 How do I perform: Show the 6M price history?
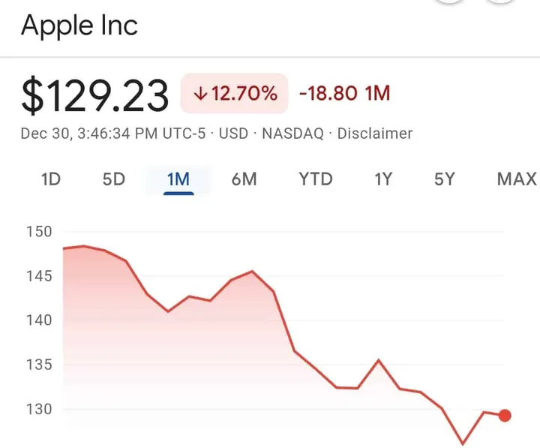(x=244, y=179)
